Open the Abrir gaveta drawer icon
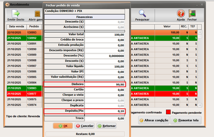This screenshot has width=214, height=137. (x=37, y=14)
